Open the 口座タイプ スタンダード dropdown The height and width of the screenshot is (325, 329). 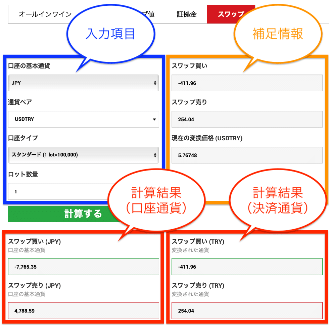tap(83, 155)
